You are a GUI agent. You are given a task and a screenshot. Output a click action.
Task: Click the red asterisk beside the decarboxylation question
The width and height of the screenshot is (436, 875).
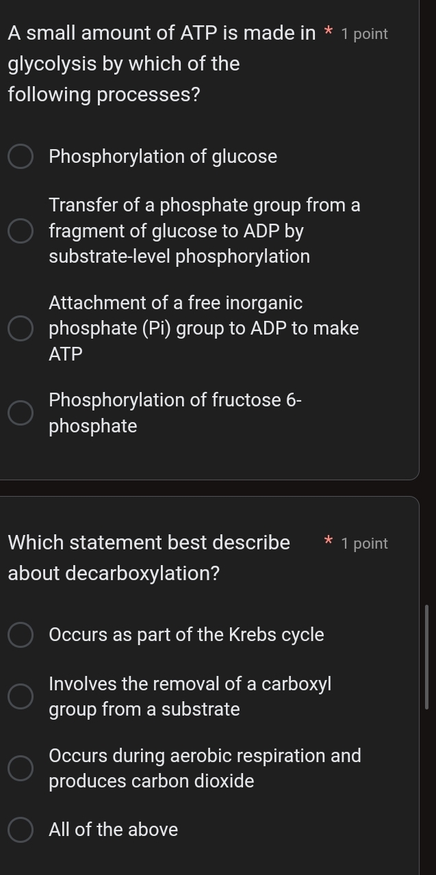point(328,543)
